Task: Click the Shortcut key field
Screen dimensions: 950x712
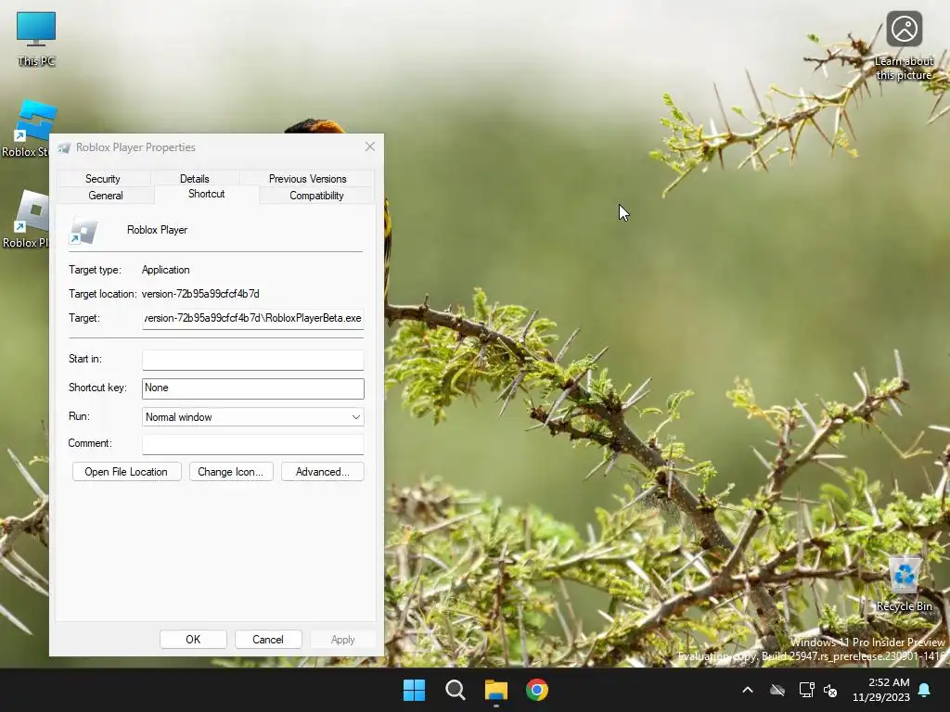Action: tap(252, 388)
